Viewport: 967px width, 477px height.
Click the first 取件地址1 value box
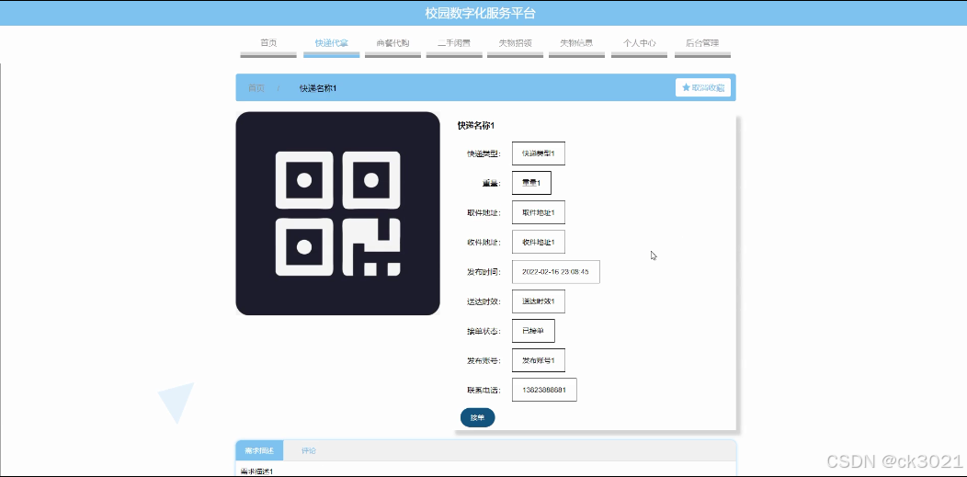(x=539, y=212)
